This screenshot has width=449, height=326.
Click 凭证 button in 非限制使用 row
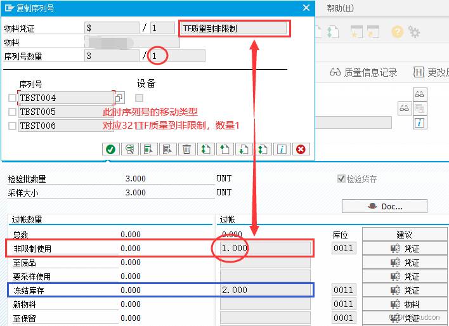[x=405, y=249]
